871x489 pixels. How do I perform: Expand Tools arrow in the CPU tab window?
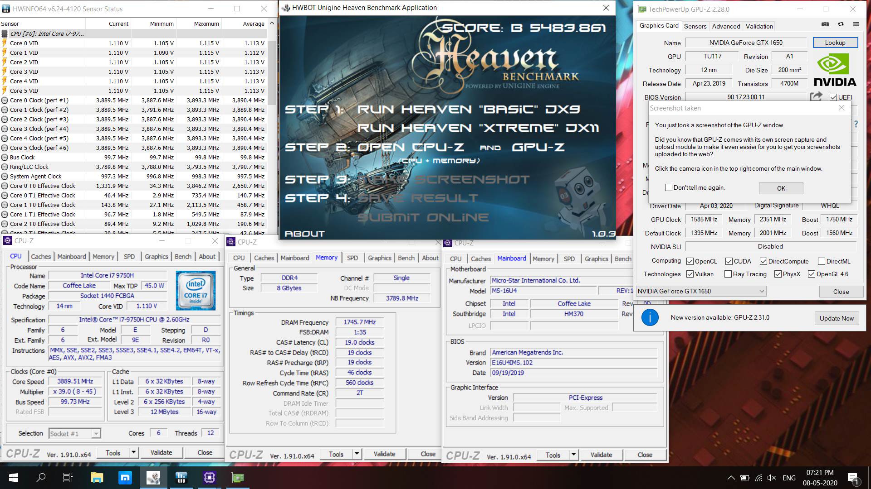[133, 452]
